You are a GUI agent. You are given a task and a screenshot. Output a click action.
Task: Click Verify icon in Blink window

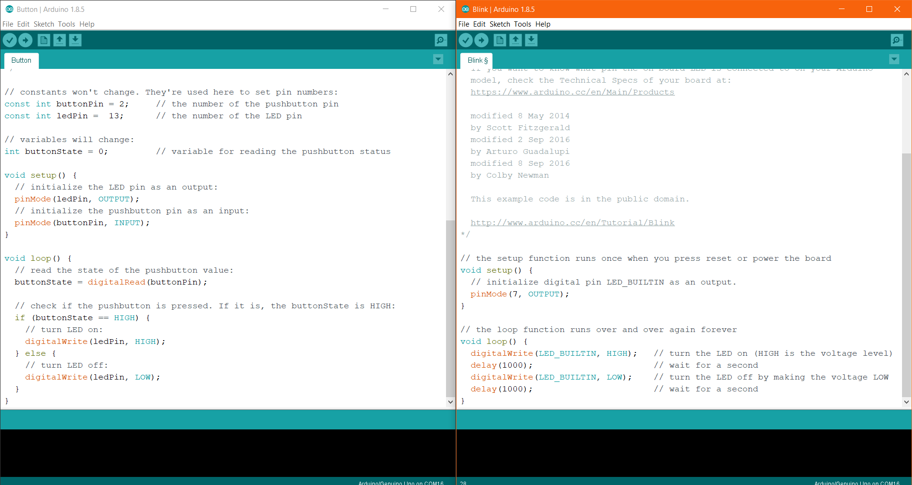point(465,40)
